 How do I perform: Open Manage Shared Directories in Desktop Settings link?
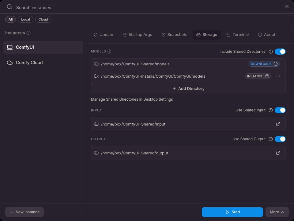pyautogui.click(x=132, y=99)
